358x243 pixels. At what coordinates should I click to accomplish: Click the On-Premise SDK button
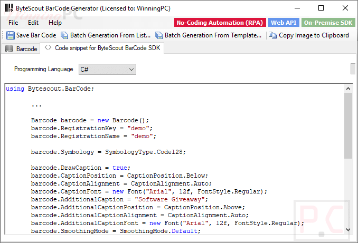point(328,23)
